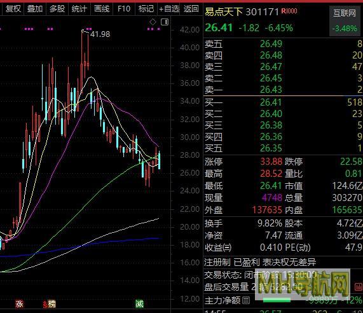Viewport: 363px width, 313px height.
Task: Activate the 画线 drawing tool
Action: (x=102, y=9)
